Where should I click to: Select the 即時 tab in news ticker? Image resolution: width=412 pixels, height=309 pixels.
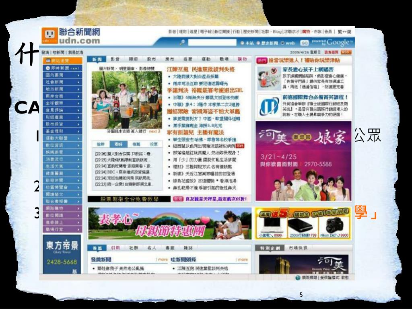pos(118,144)
